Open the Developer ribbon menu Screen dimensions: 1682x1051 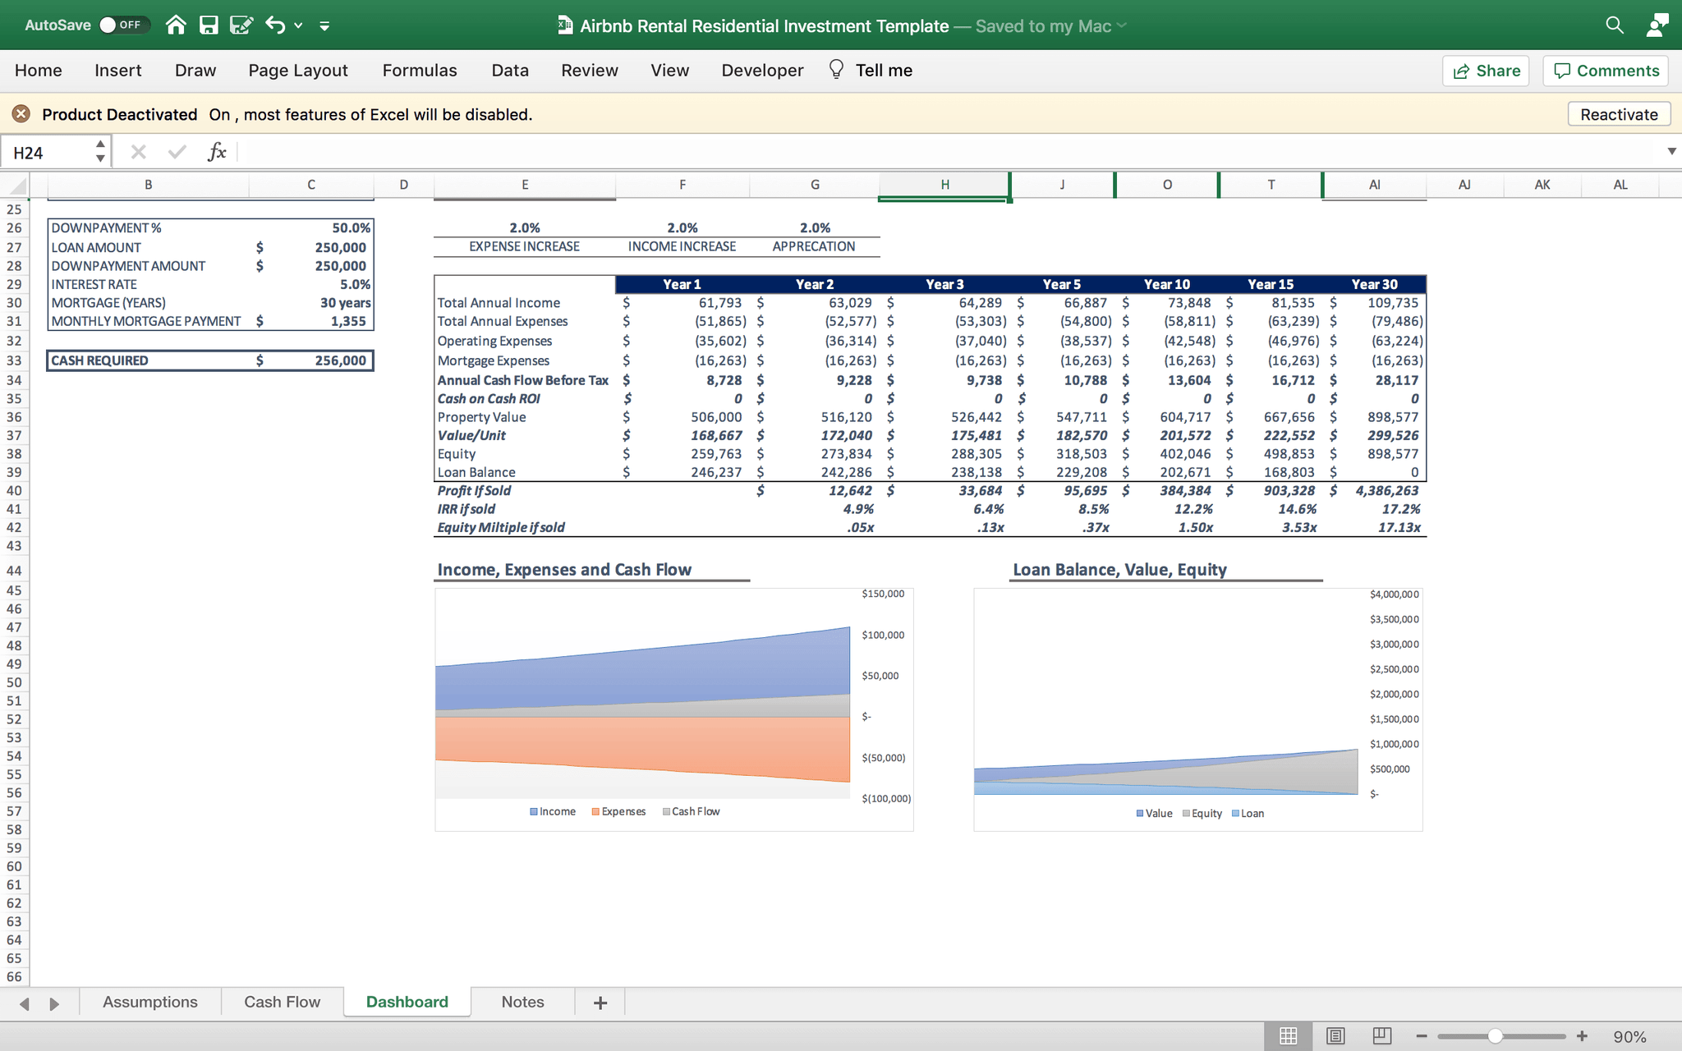click(x=763, y=69)
